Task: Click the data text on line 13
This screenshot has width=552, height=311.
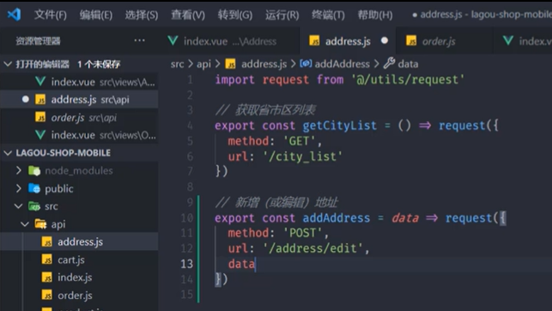Action: [x=241, y=264]
